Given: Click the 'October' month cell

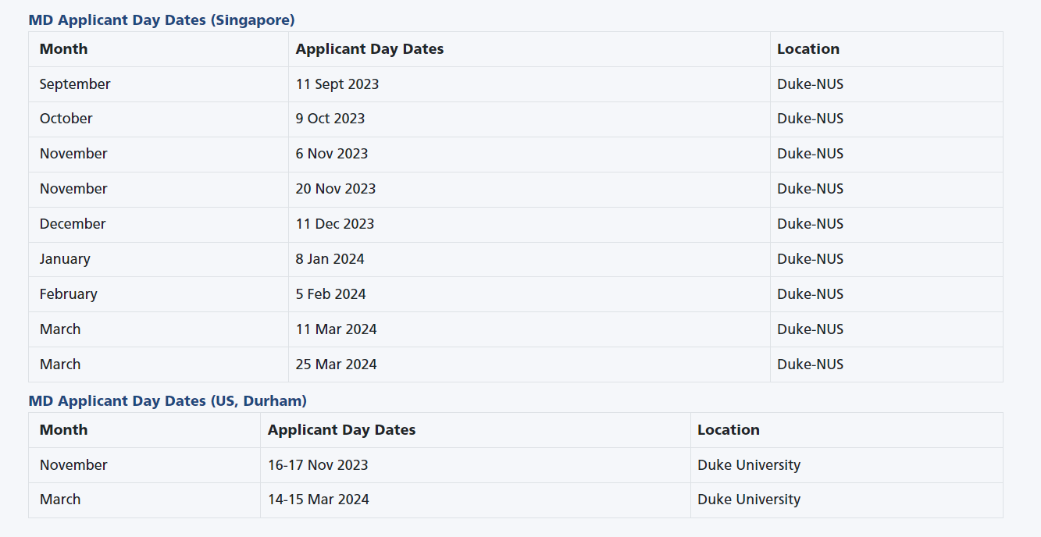Looking at the screenshot, I should (66, 119).
